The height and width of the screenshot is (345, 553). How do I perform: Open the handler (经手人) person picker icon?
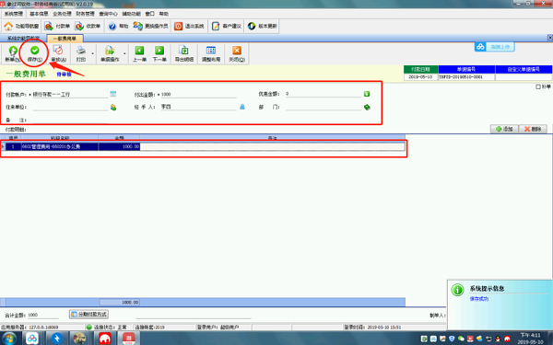(242, 107)
